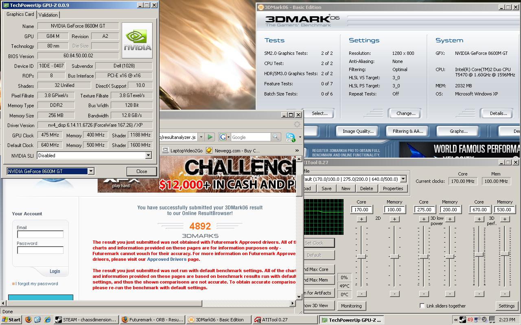Click the Graphs... button in 3DMark06
The image size is (521, 325).
(458, 131)
